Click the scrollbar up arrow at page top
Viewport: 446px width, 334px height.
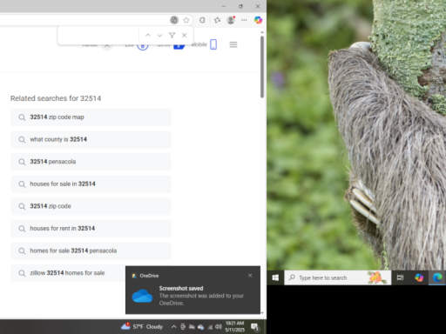tap(262, 32)
